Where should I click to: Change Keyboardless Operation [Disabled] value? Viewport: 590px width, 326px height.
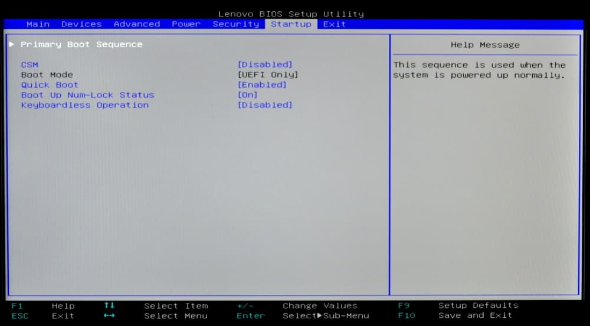pos(265,106)
